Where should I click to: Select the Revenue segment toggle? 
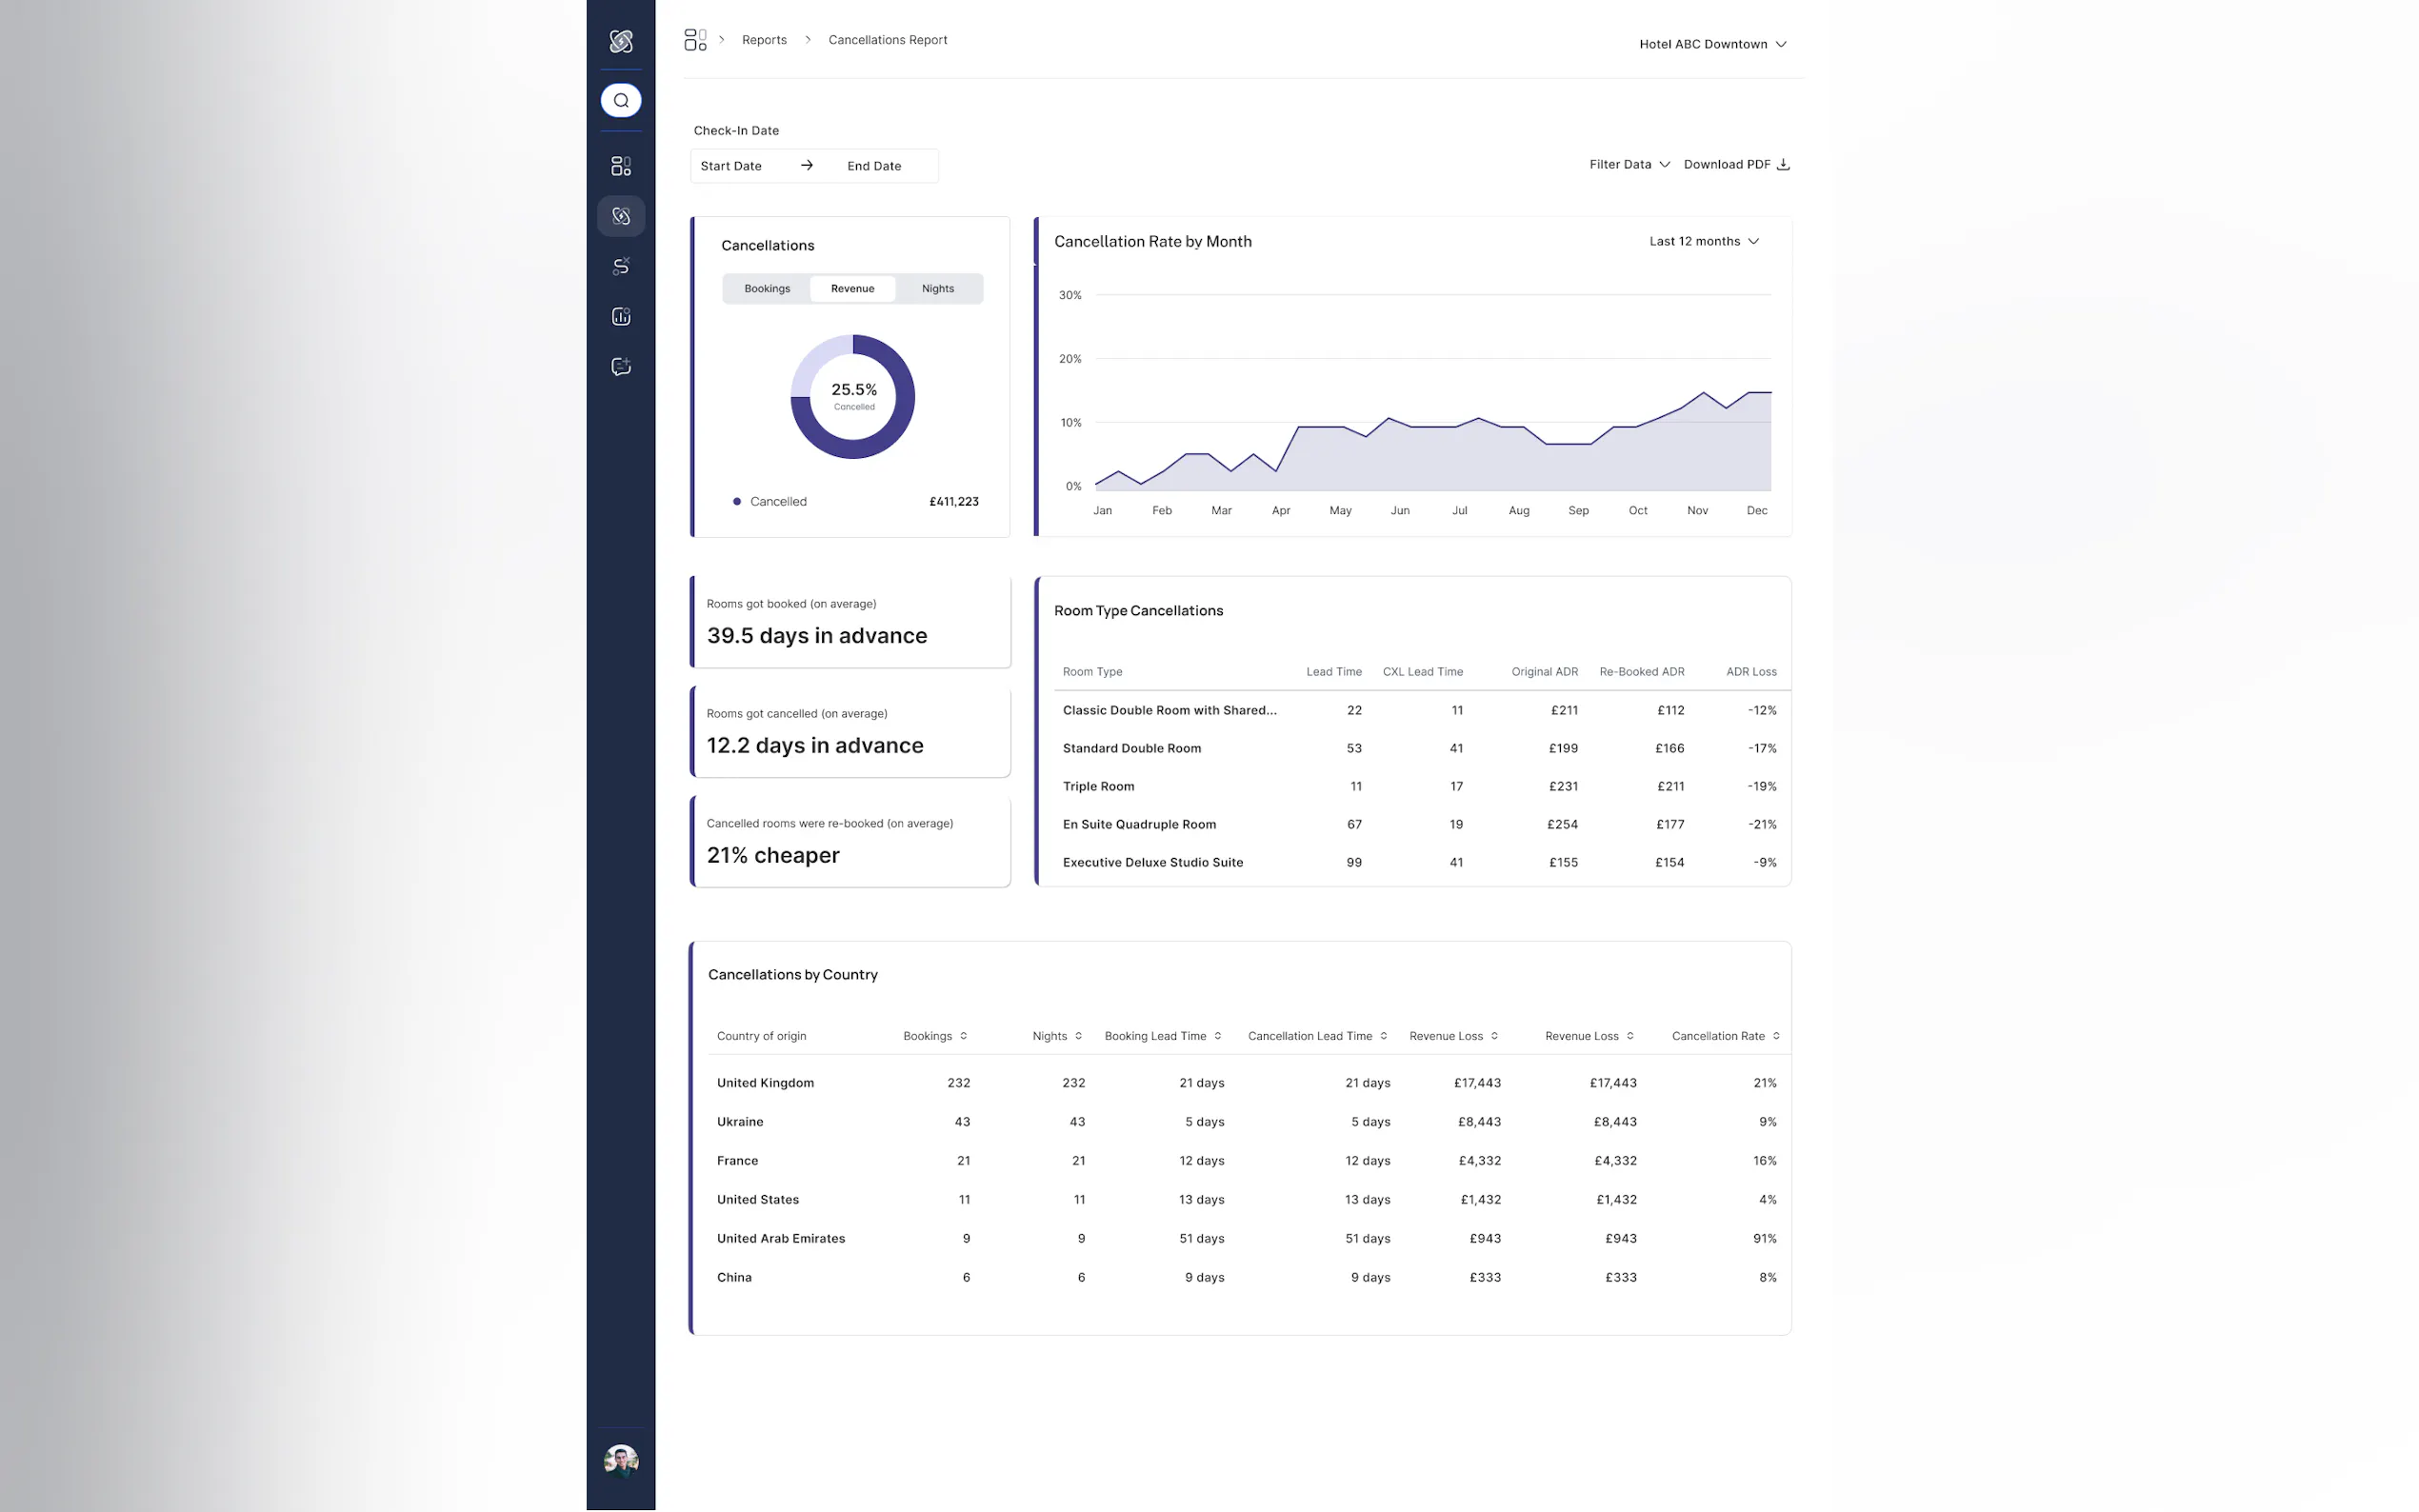pos(852,288)
